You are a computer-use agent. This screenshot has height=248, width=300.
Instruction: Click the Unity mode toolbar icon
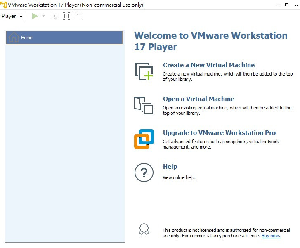(x=79, y=16)
